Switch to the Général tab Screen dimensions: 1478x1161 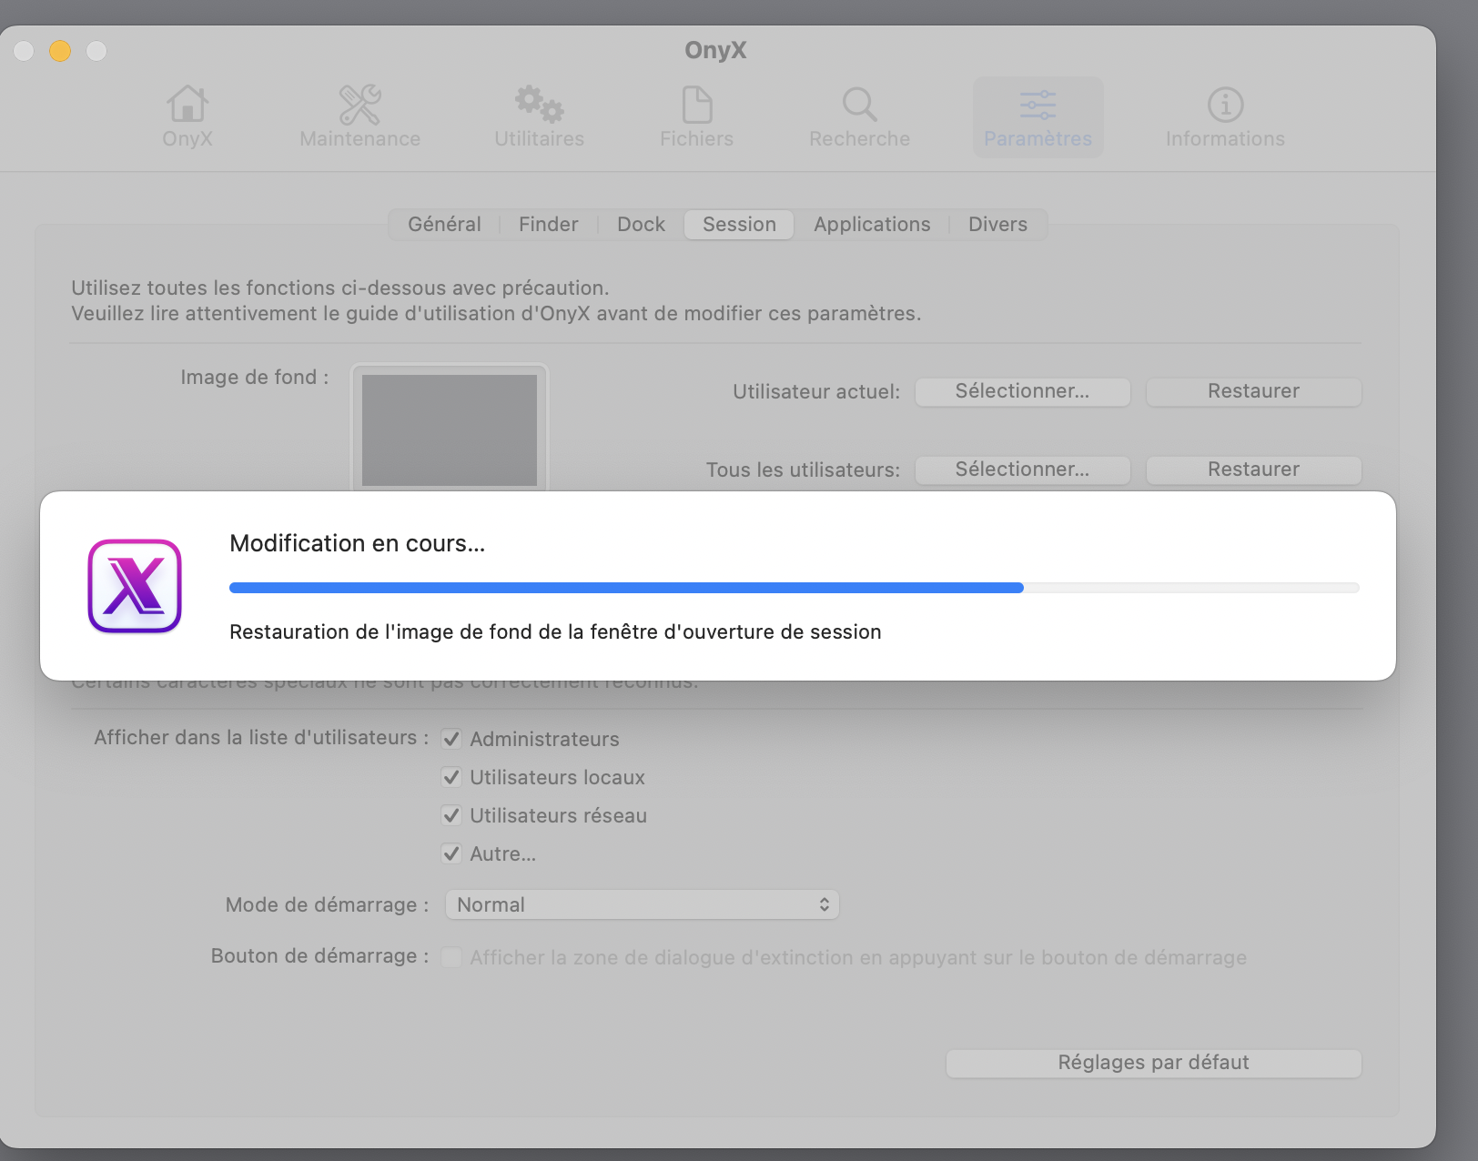444,225
